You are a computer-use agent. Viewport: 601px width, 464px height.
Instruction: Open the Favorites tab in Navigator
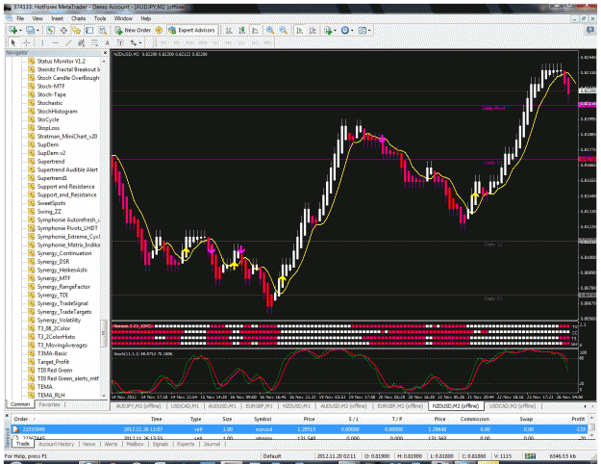coord(49,404)
